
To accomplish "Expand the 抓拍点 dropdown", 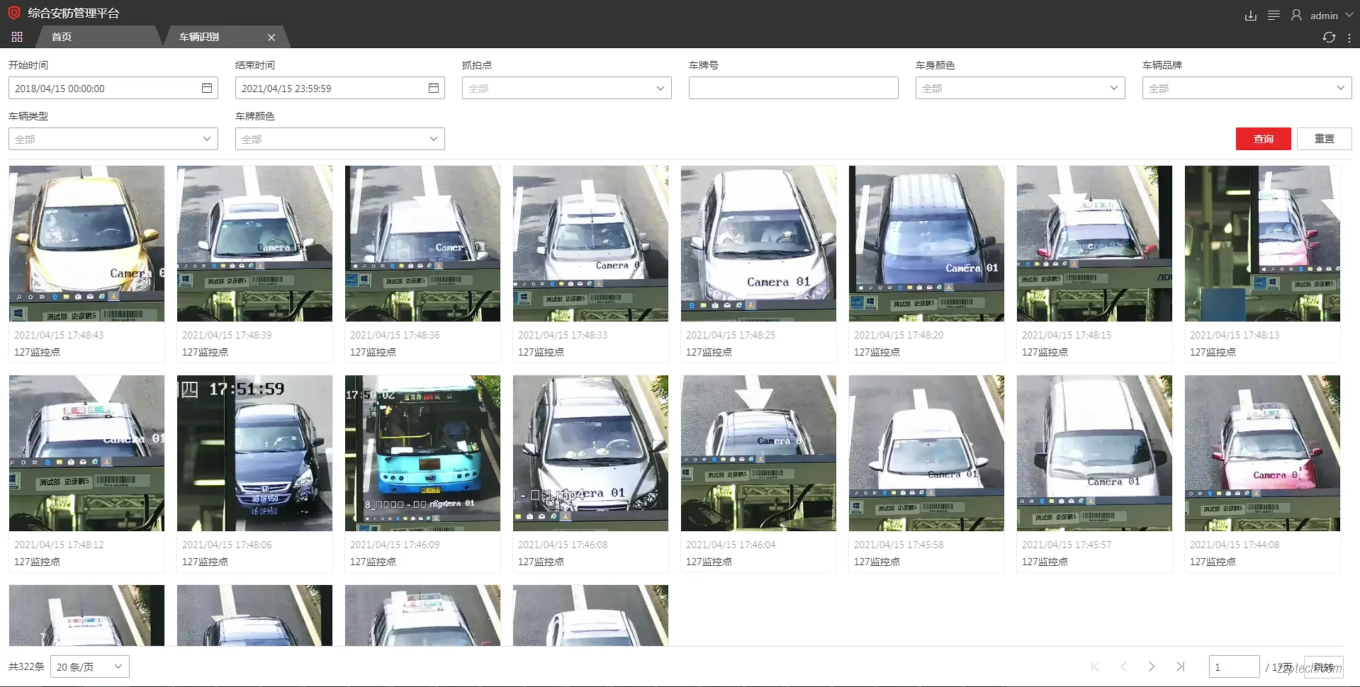I will [566, 88].
